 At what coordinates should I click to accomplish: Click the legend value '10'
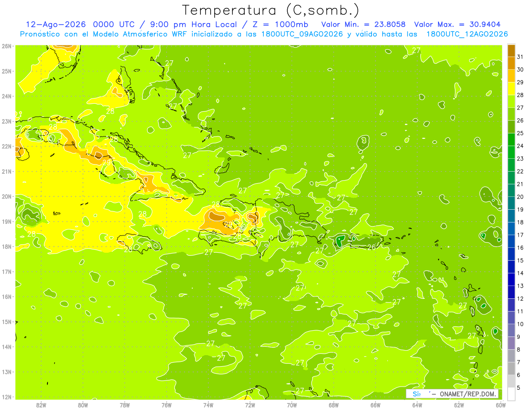[x=520, y=324]
